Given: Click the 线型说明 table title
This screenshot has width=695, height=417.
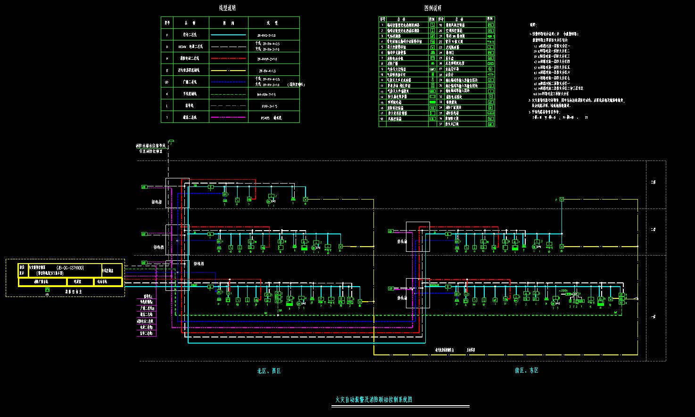Looking at the screenshot, I should pos(227,8).
